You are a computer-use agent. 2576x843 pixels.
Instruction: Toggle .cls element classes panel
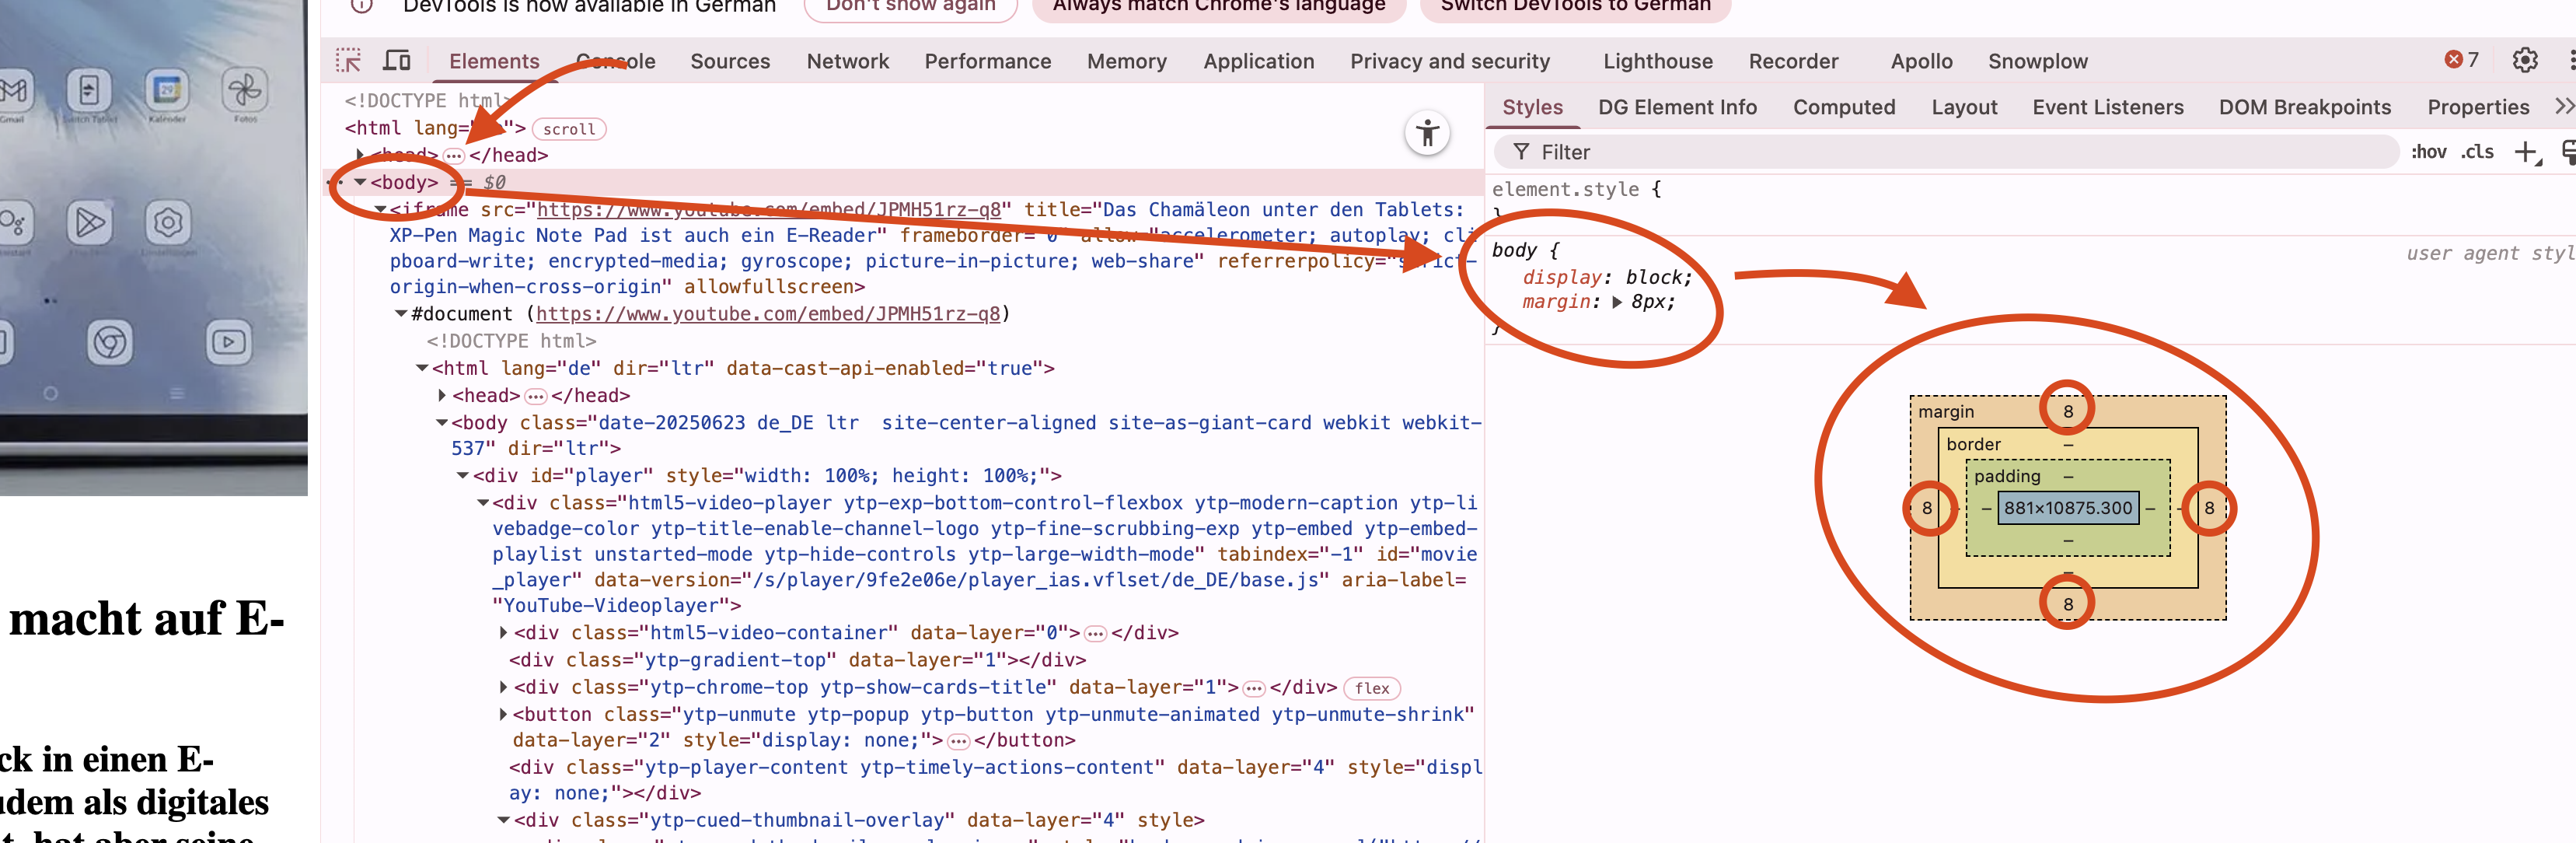coord(2477,152)
